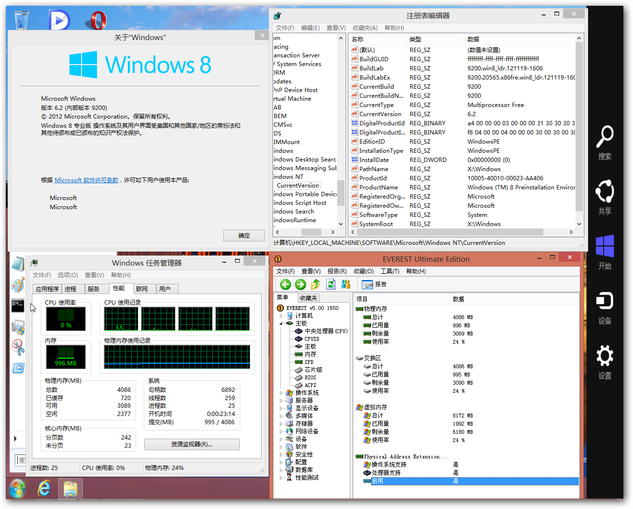Image resolution: width=633 pixels, height=509 pixels.
Task: Click 确定 in the About Windows dialog
Action: coord(244,236)
